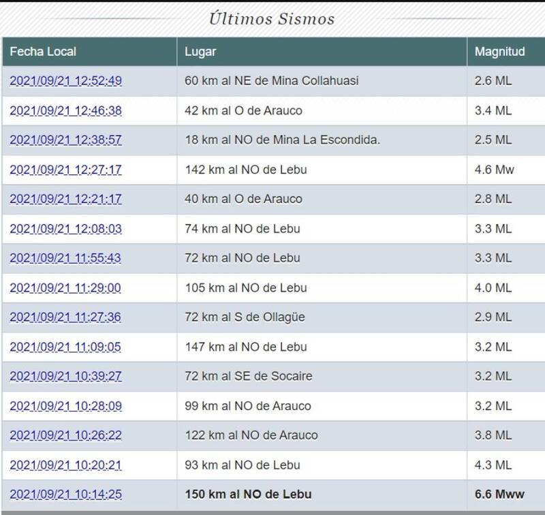Click the 2021/09/21 10:39:27 date link
Screen dimensions: 545x515
(66, 377)
